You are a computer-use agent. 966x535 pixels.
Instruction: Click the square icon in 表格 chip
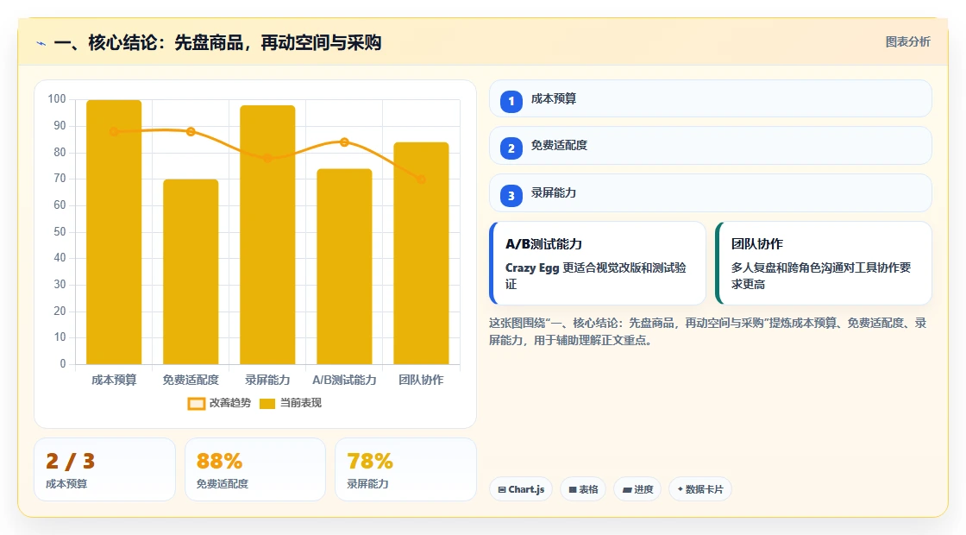pyautogui.click(x=573, y=490)
